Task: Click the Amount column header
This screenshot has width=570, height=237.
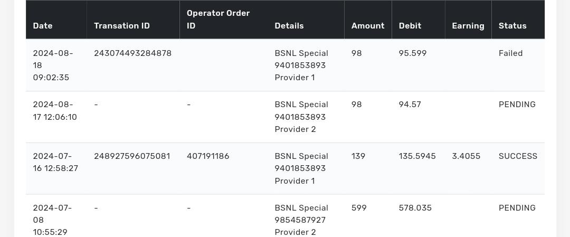Action: [x=368, y=26]
